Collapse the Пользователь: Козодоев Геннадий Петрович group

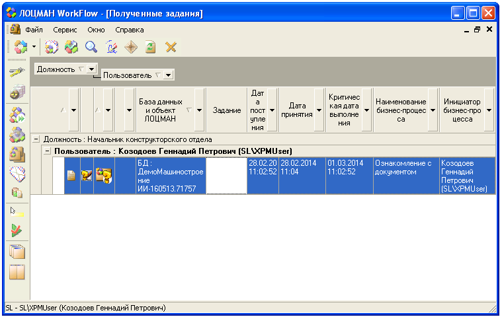tap(47, 151)
